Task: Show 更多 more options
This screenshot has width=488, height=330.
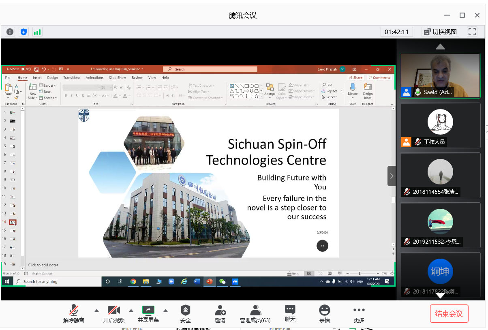Action: [x=359, y=314]
